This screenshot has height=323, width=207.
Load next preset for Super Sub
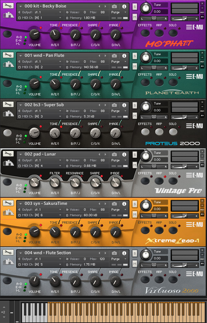click(x=105, y=105)
